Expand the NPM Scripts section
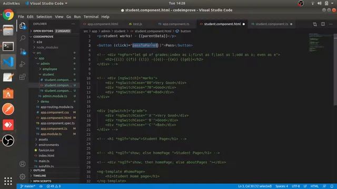 click(42, 181)
